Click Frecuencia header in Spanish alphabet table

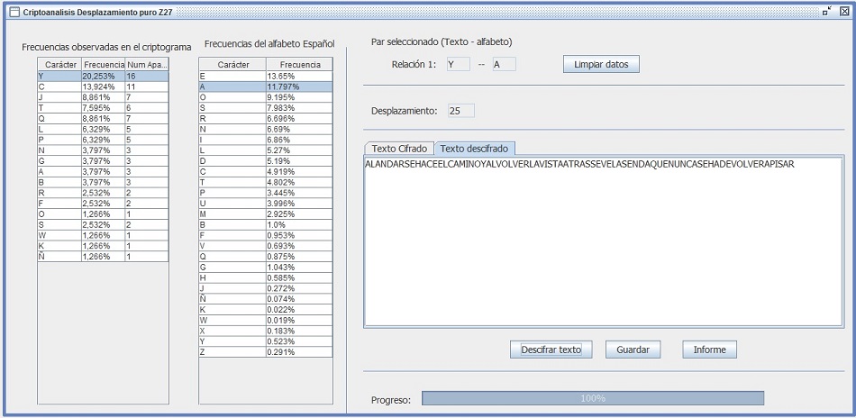pos(299,65)
